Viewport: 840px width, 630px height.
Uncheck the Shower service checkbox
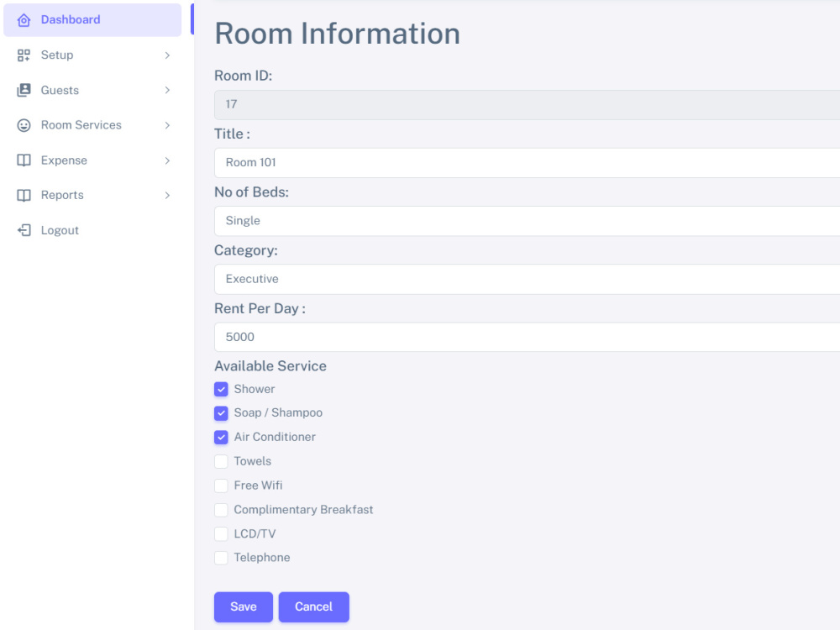(x=221, y=390)
